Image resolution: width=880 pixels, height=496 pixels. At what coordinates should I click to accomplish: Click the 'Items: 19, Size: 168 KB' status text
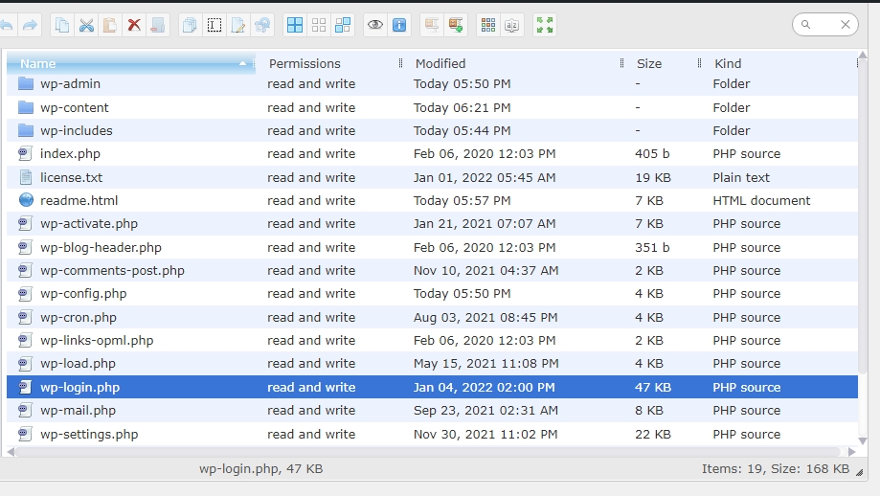coord(776,469)
